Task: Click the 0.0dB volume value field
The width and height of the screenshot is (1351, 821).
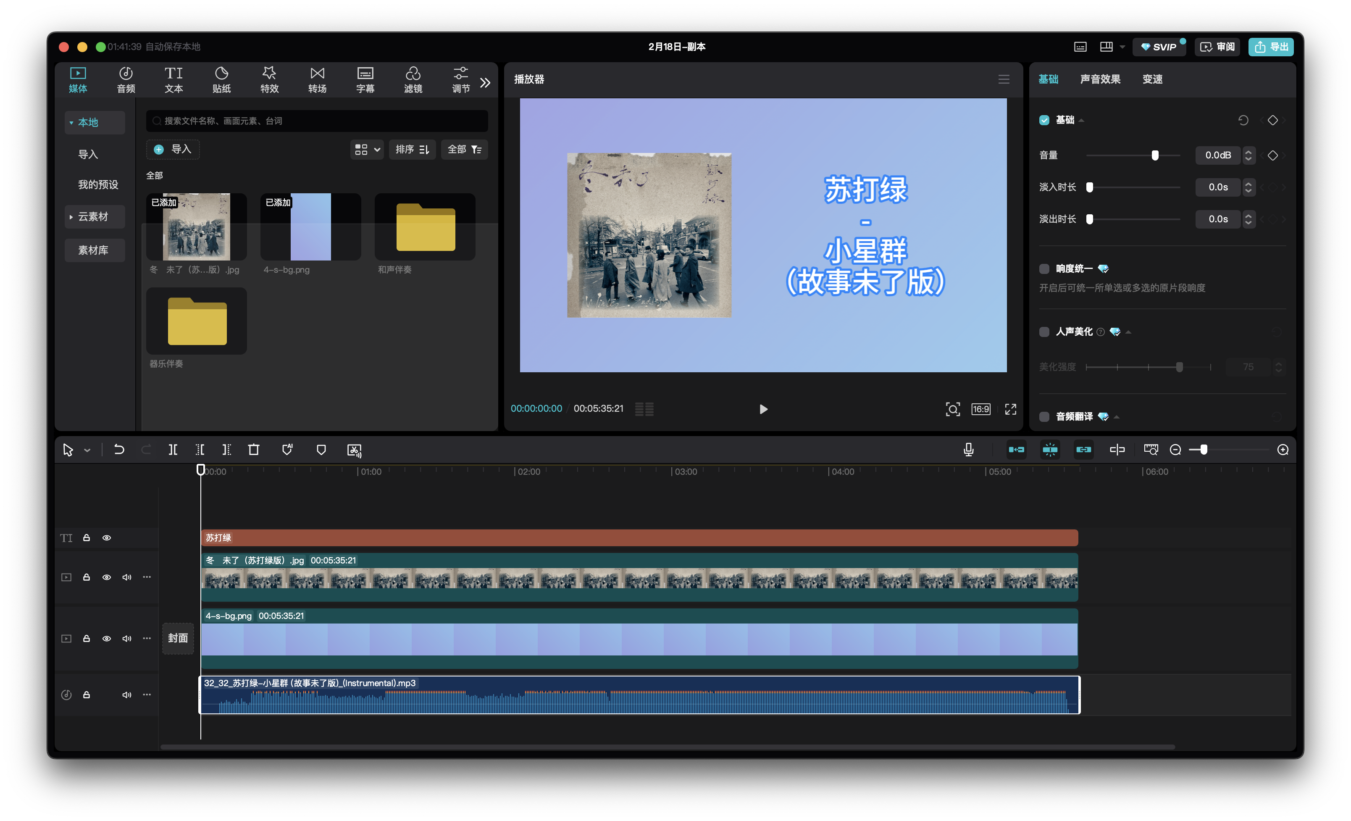Action: 1217,155
